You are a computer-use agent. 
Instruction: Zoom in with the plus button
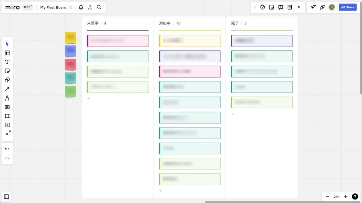click(346, 197)
